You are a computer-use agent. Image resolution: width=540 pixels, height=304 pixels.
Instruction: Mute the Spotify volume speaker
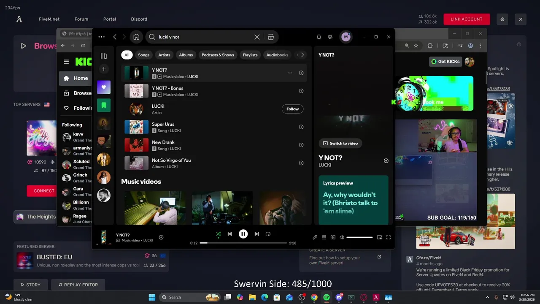point(342,237)
